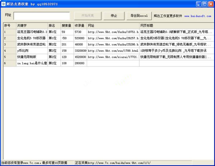Click search volume value 158
Screen dimensions: 215x166
(x=67, y=51)
